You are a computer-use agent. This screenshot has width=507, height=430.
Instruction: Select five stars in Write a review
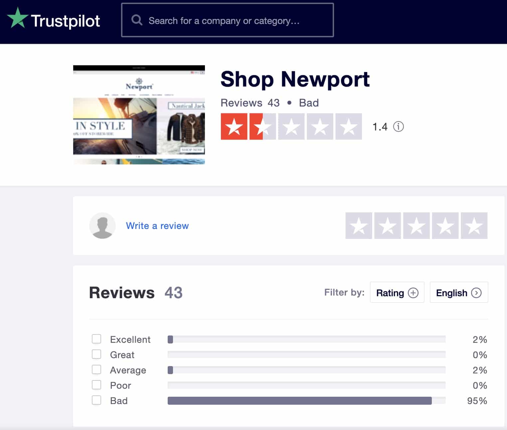(474, 226)
